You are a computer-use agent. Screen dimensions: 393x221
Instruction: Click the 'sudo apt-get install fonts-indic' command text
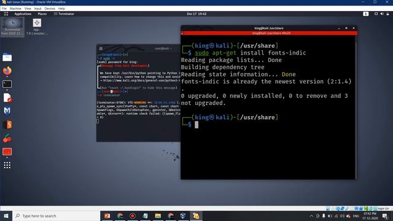pyautogui.click(x=251, y=53)
